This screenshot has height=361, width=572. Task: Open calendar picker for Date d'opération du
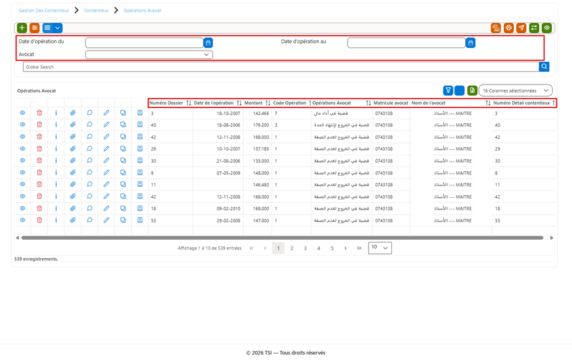click(208, 43)
